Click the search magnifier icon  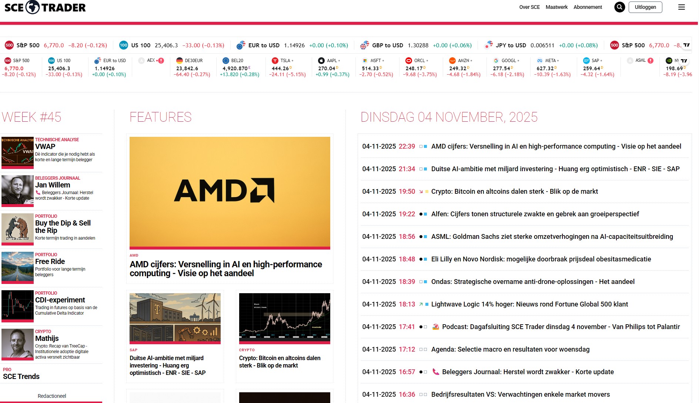point(619,7)
